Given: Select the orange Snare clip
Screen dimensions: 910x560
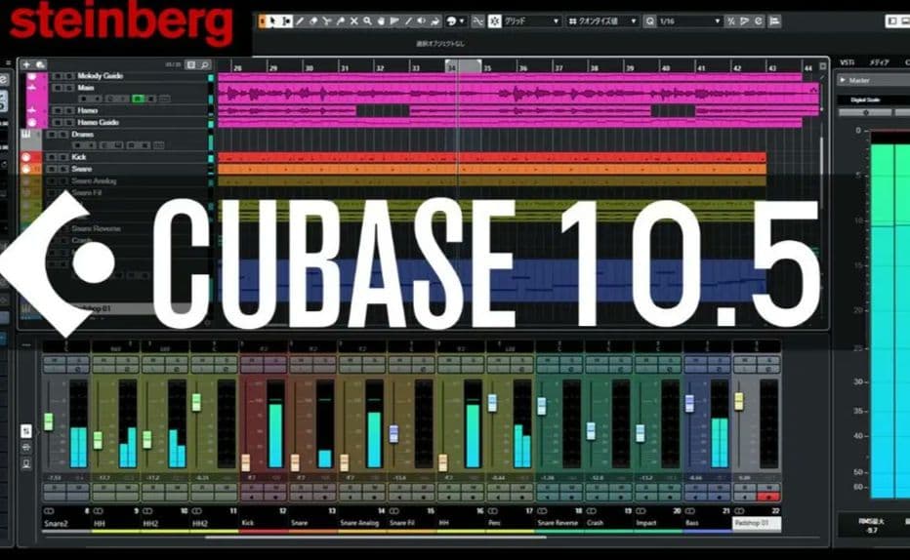Looking at the screenshot, I should pos(491,170).
